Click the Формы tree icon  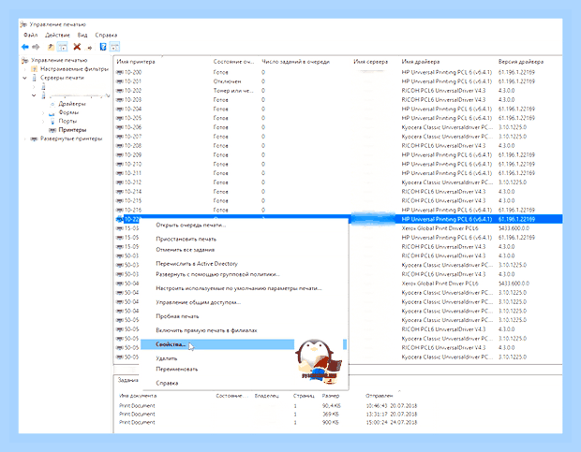point(52,112)
